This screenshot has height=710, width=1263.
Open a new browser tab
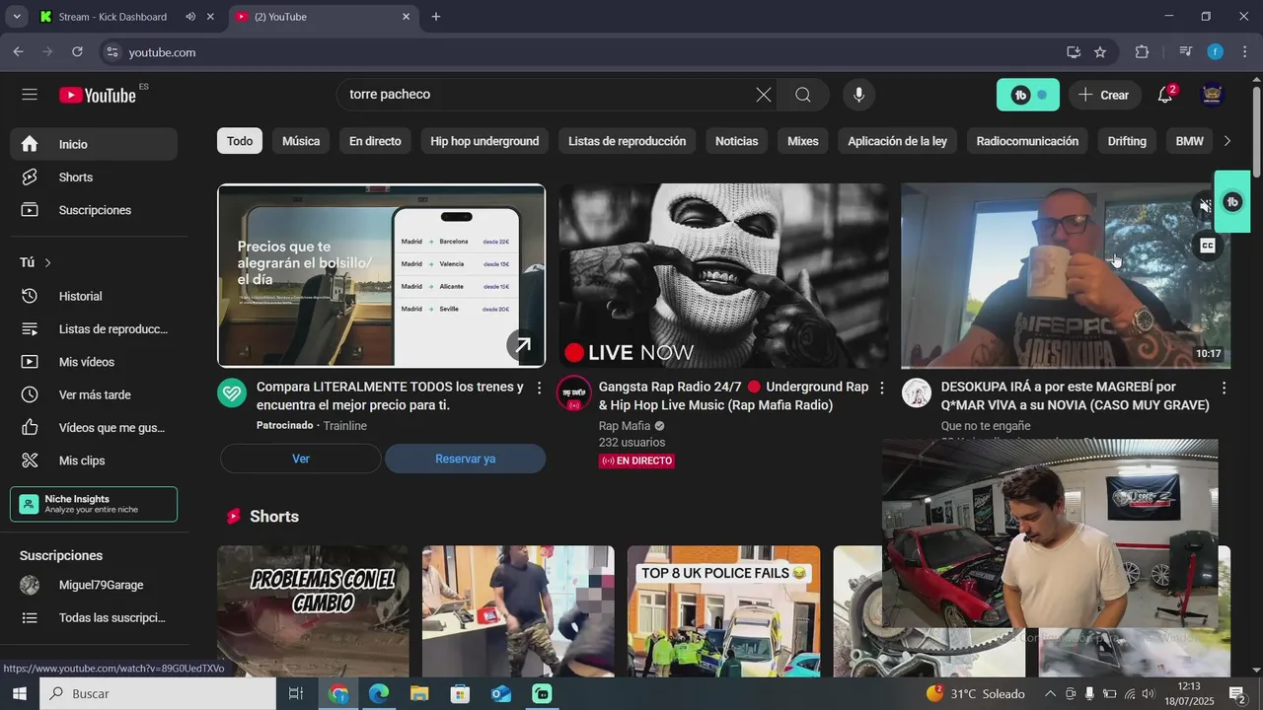(x=436, y=17)
